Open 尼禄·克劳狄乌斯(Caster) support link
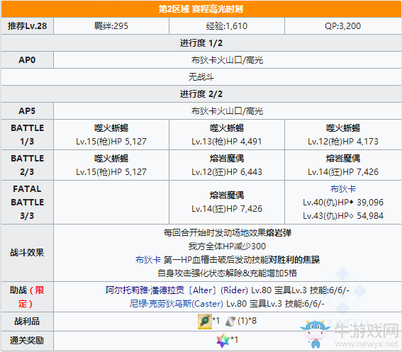Viewport: 402px width, 352px height. pyautogui.click(x=176, y=304)
